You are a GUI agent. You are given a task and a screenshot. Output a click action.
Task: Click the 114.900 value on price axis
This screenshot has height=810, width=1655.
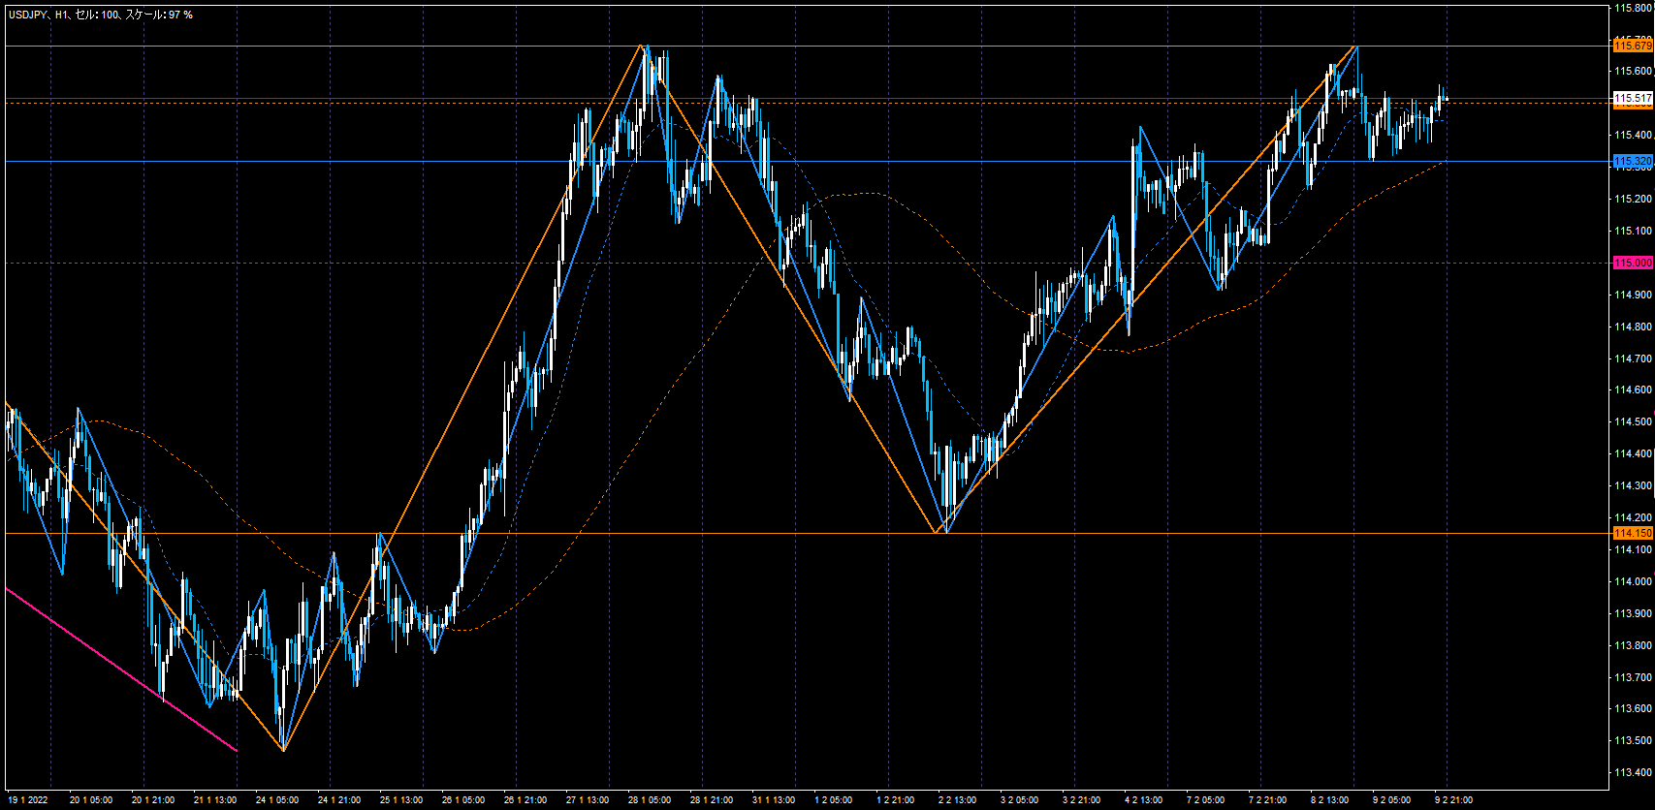(1633, 295)
